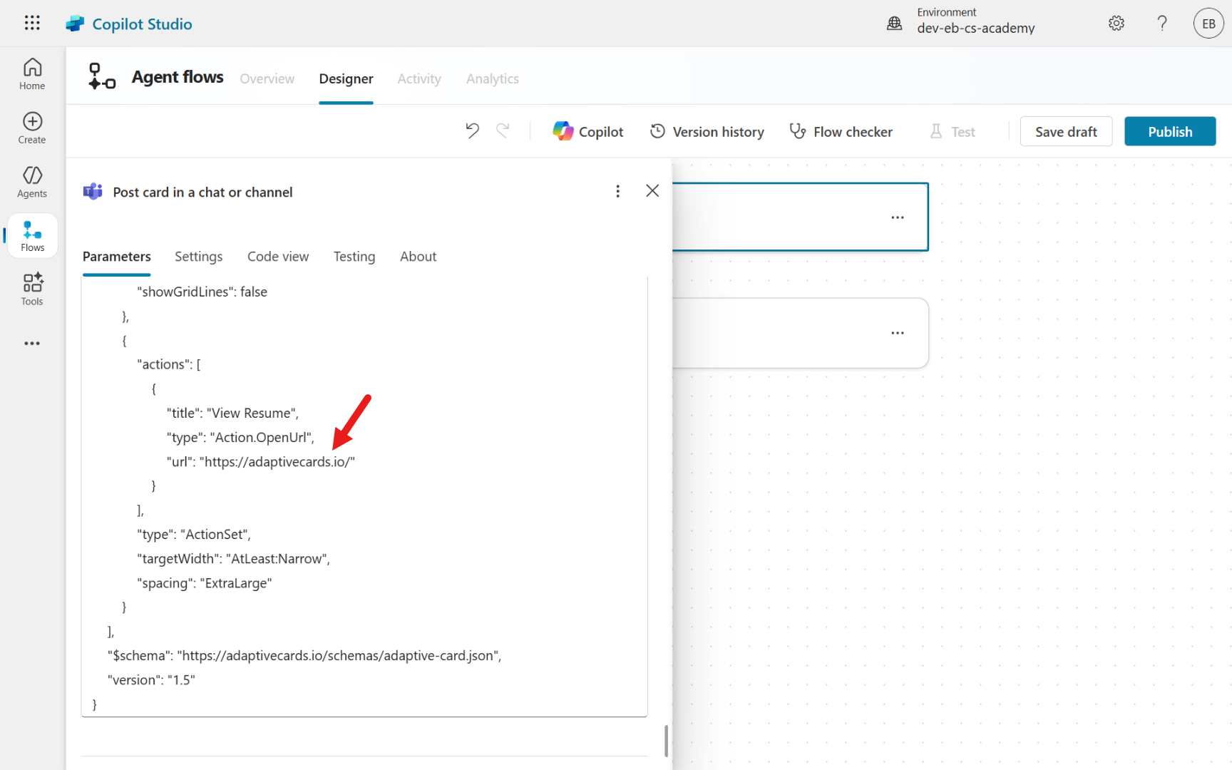
Task: Open ellipsis menu on selected flow node
Action: (897, 217)
